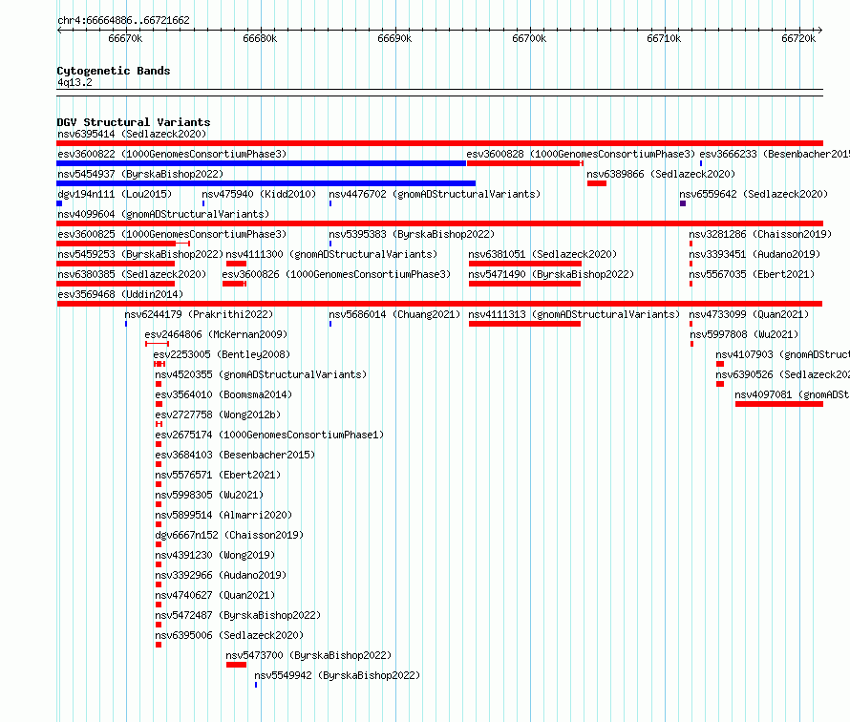Open esv3569468 (Uddin2014) label

[120, 294]
